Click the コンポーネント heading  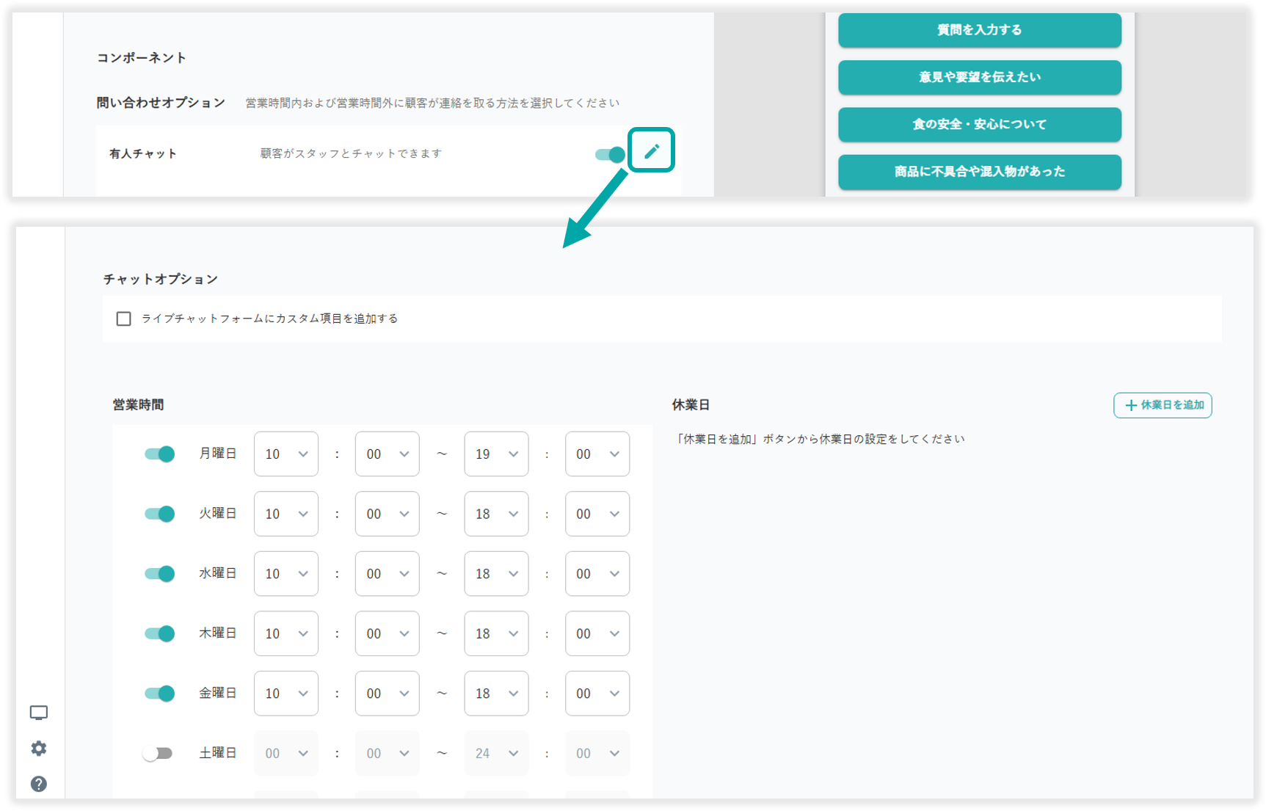click(x=142, y=57)
